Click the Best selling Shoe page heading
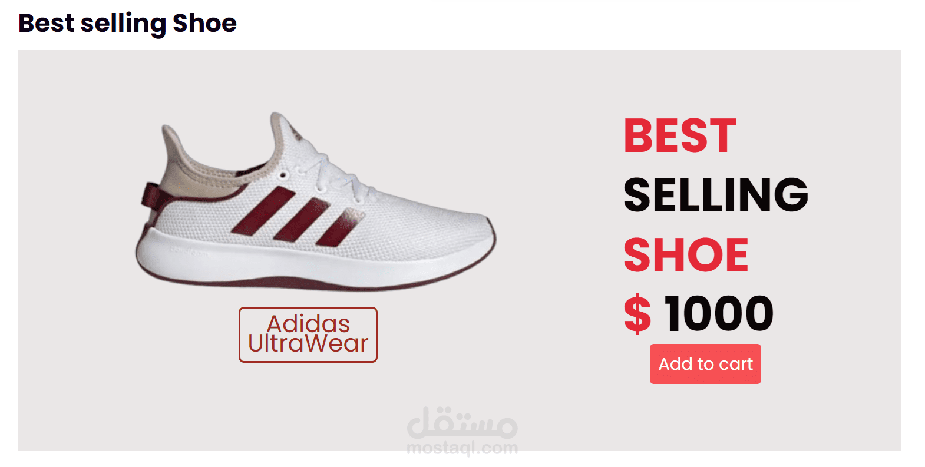Image resolution: width=925 pixels, height=467 pixels. click(127, 24)
